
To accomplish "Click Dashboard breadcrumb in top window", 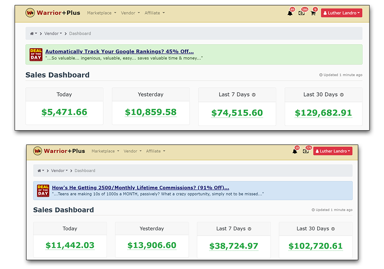I will [x=80, y=33].
